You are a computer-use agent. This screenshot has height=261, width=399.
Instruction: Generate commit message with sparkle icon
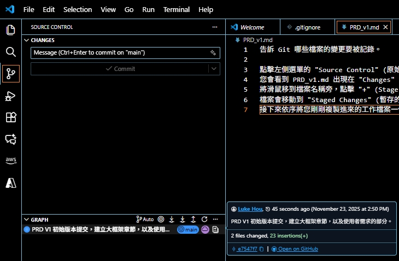[213, 52]
